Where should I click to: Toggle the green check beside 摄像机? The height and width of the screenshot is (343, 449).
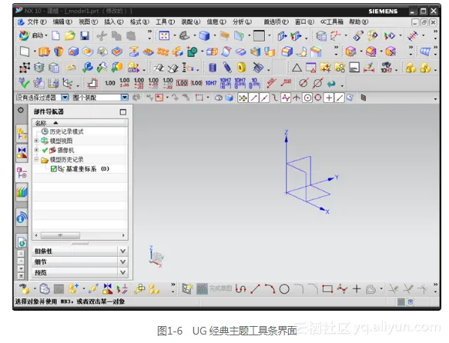point(45,150)
